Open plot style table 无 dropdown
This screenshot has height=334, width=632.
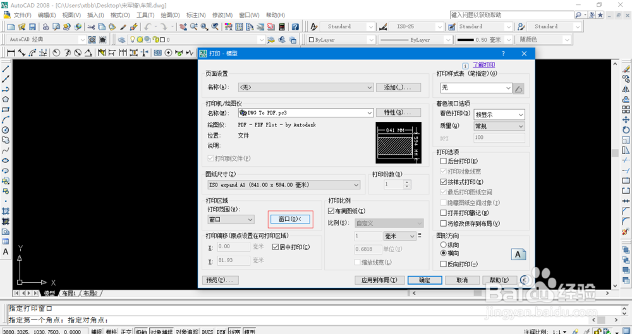(x=477, y=88)
